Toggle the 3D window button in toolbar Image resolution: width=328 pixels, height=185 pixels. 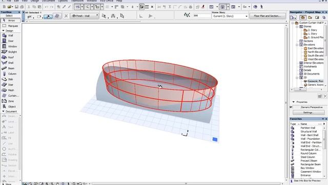(x=222, y=7)
